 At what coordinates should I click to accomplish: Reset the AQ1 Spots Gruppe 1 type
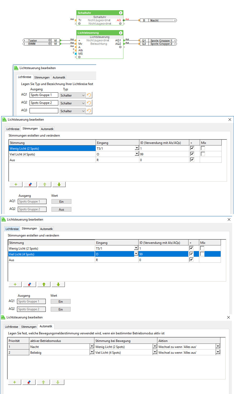(89, 95)
